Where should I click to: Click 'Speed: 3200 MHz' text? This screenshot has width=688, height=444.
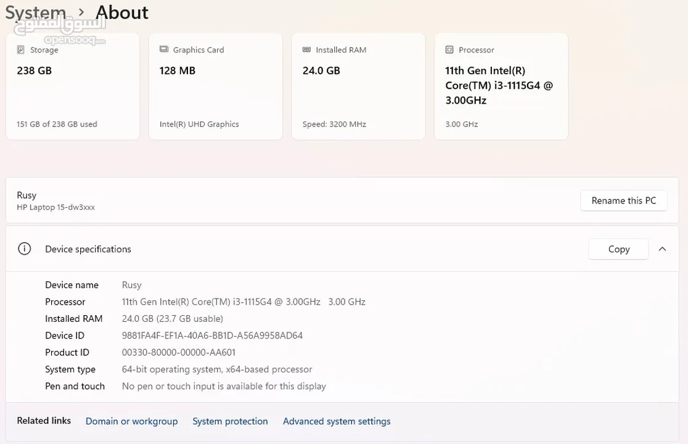334,124
